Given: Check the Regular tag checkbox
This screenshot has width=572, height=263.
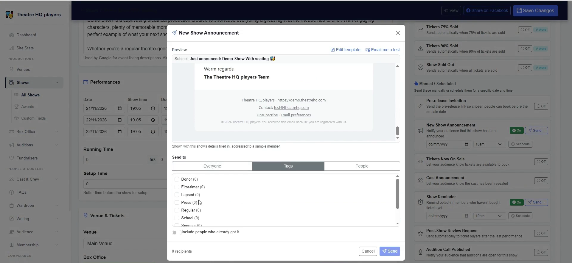Looking at the screenshot, I should 177,210.
